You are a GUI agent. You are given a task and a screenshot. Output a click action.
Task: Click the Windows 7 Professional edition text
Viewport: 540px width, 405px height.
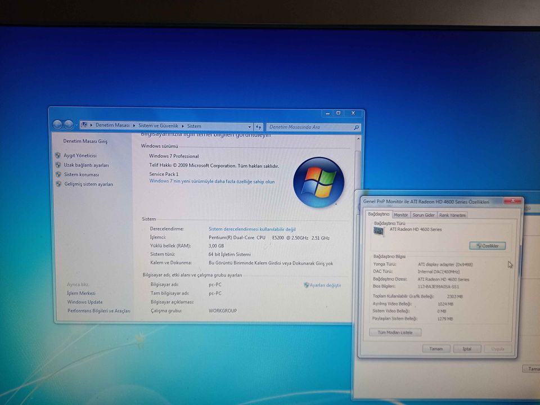(x=174, y=156)
